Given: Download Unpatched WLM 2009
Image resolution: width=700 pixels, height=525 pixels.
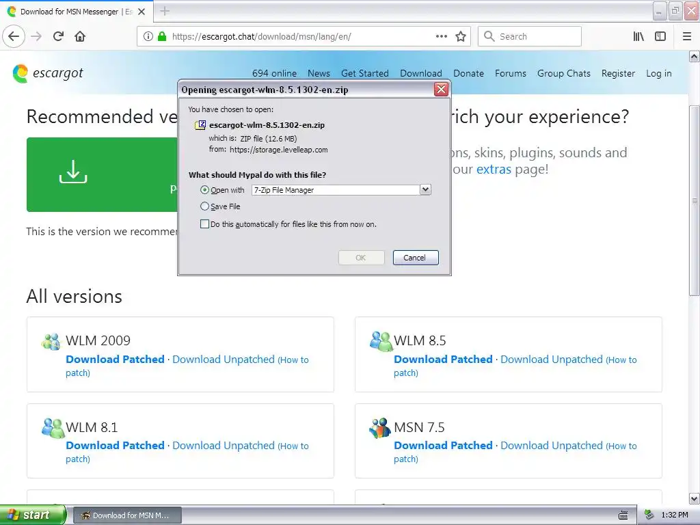Looking at the screenshot, I should pos(224,360).
